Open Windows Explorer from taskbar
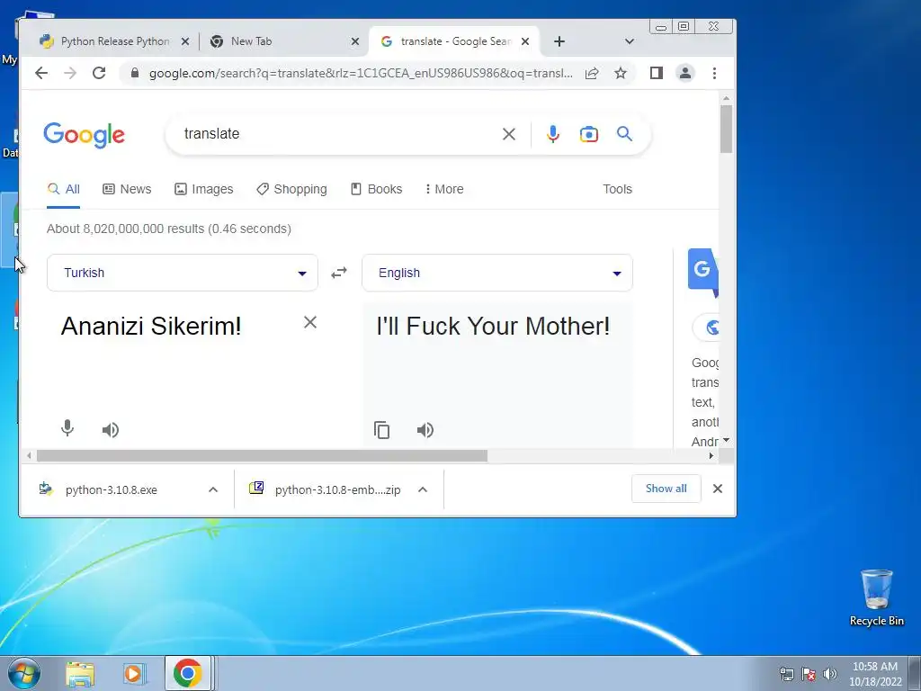 [80, 673]
